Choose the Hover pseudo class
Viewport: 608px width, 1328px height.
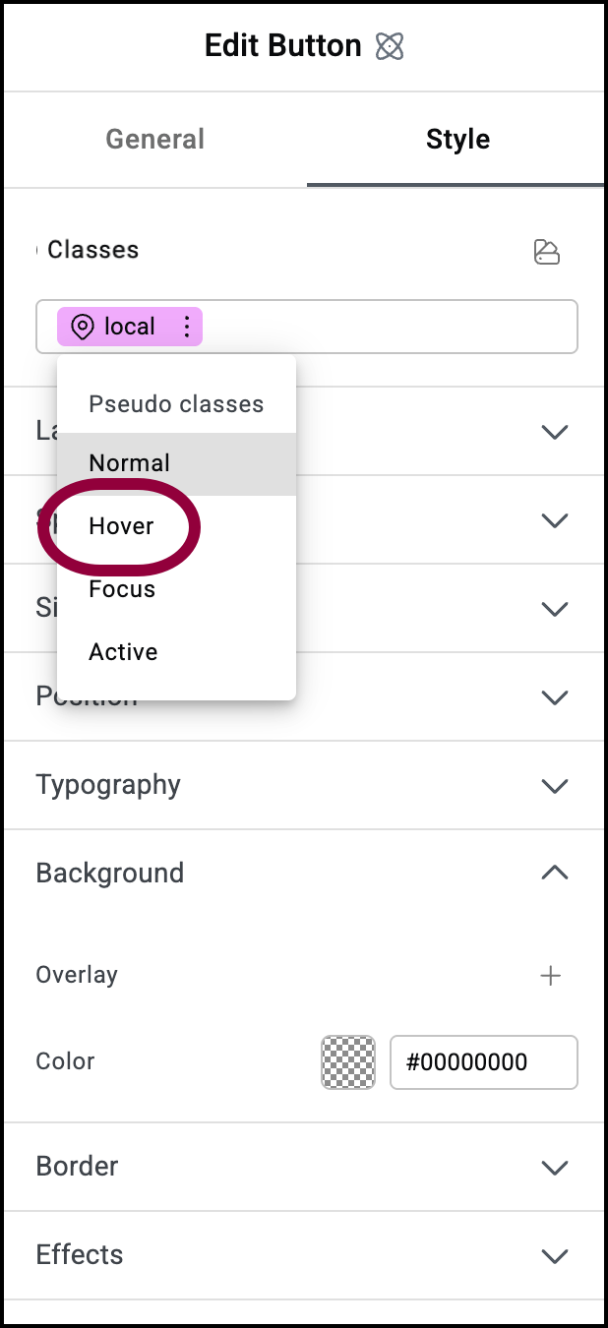tap(121, 526)
